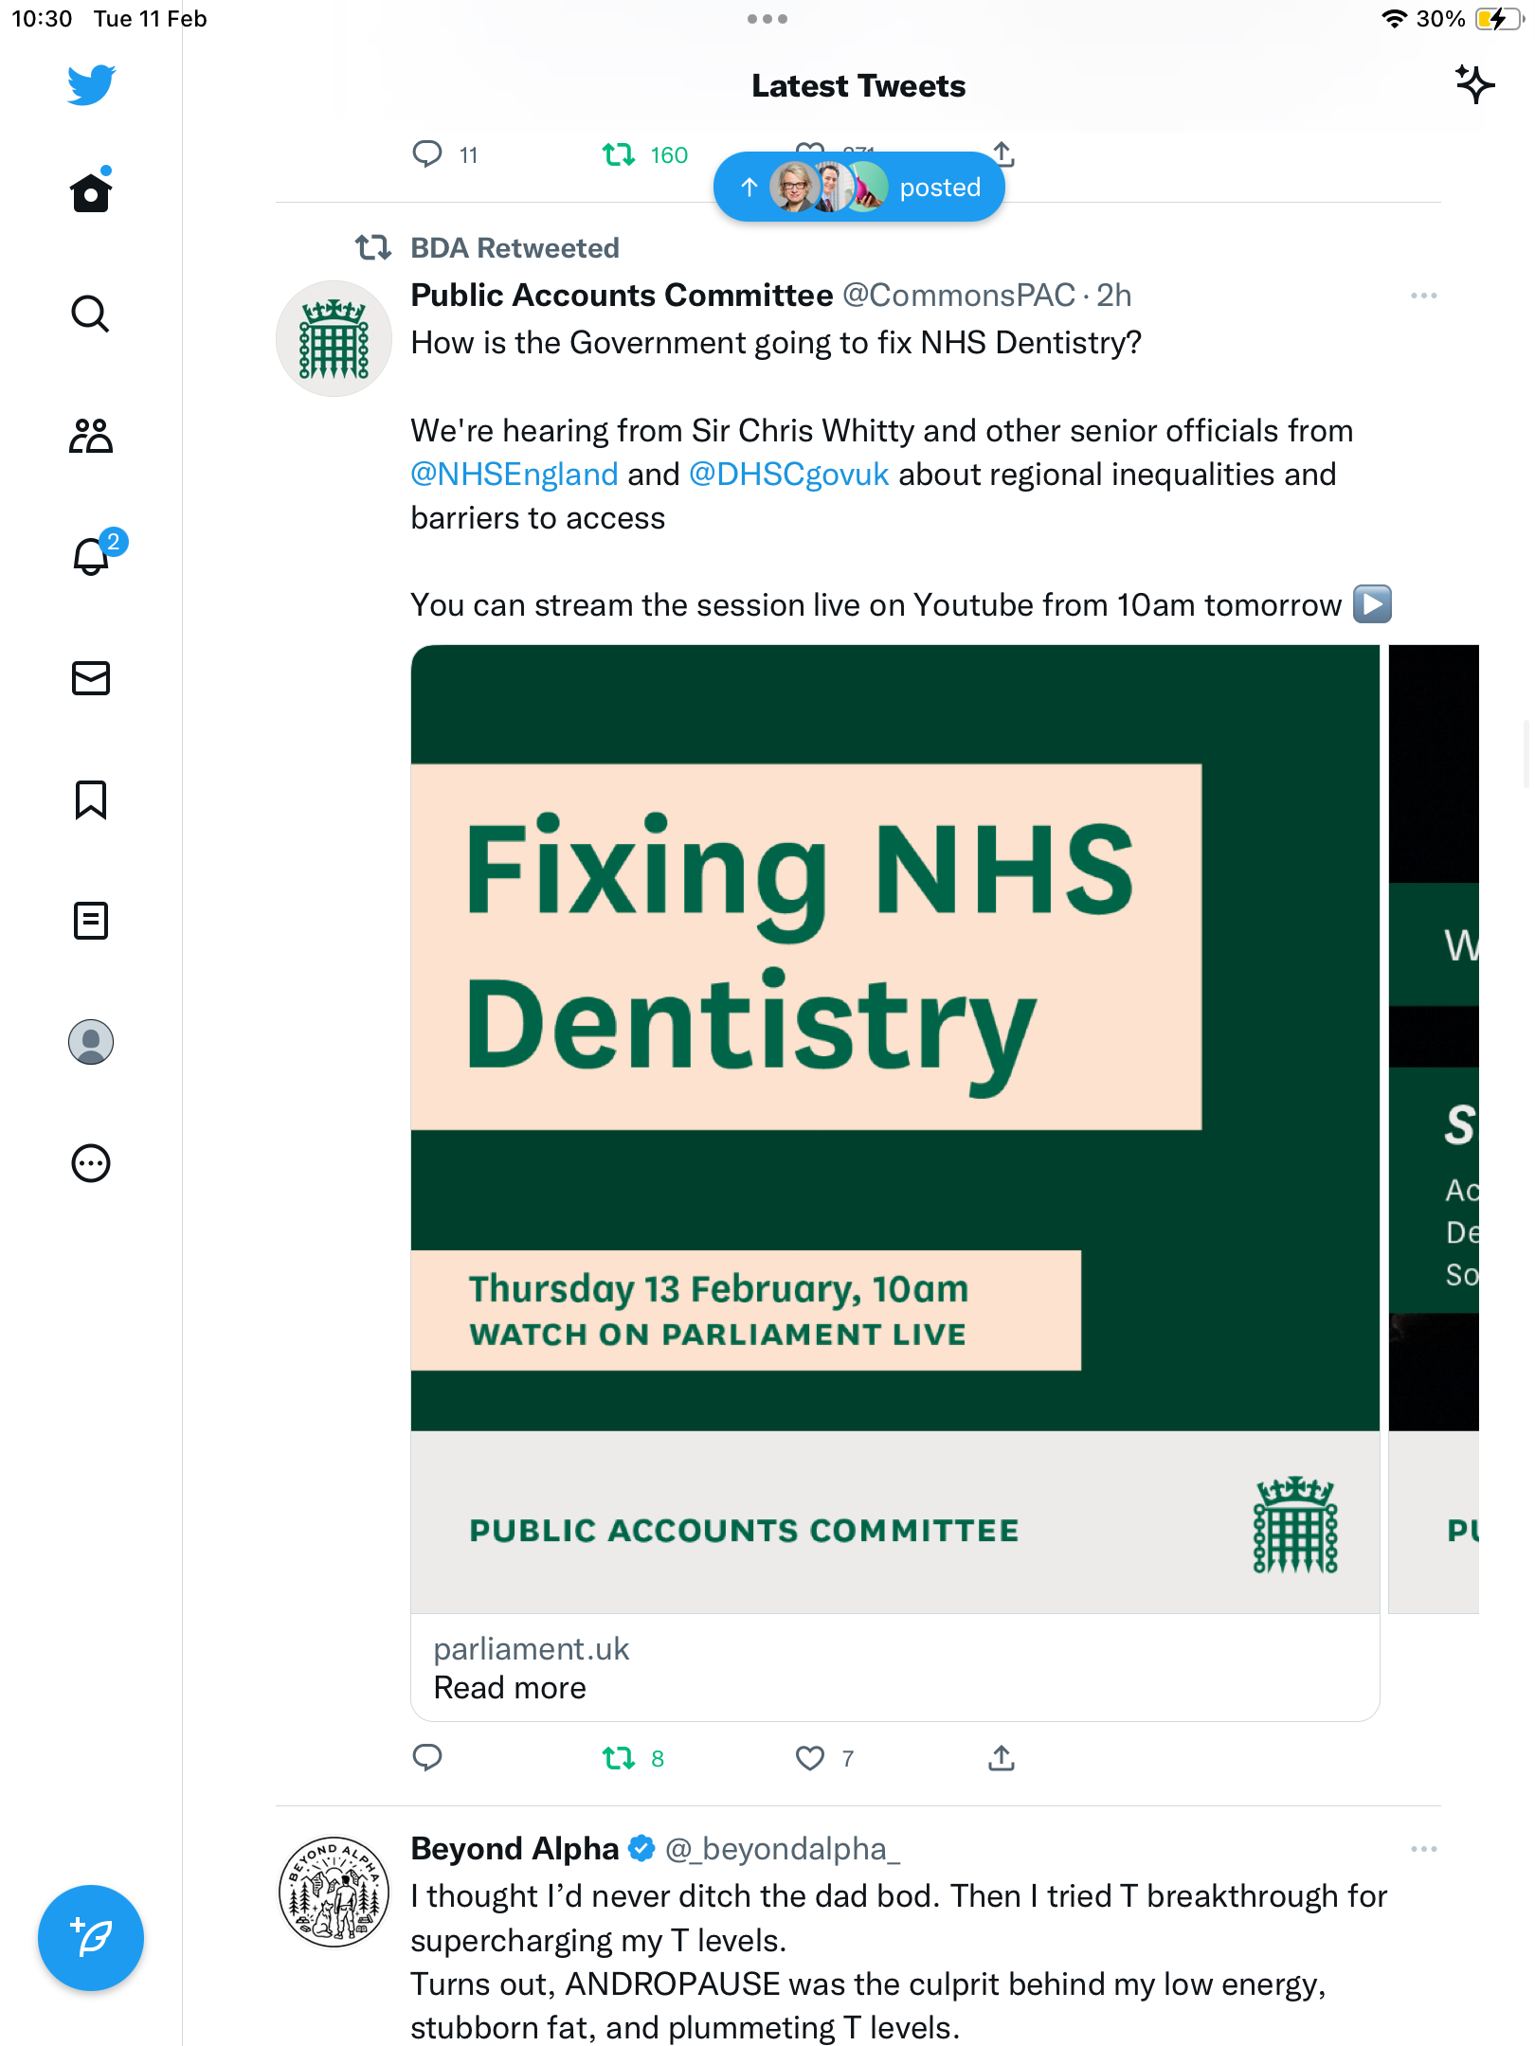
Task: Open the Search icon in sidebar
Action: (91, 314)
